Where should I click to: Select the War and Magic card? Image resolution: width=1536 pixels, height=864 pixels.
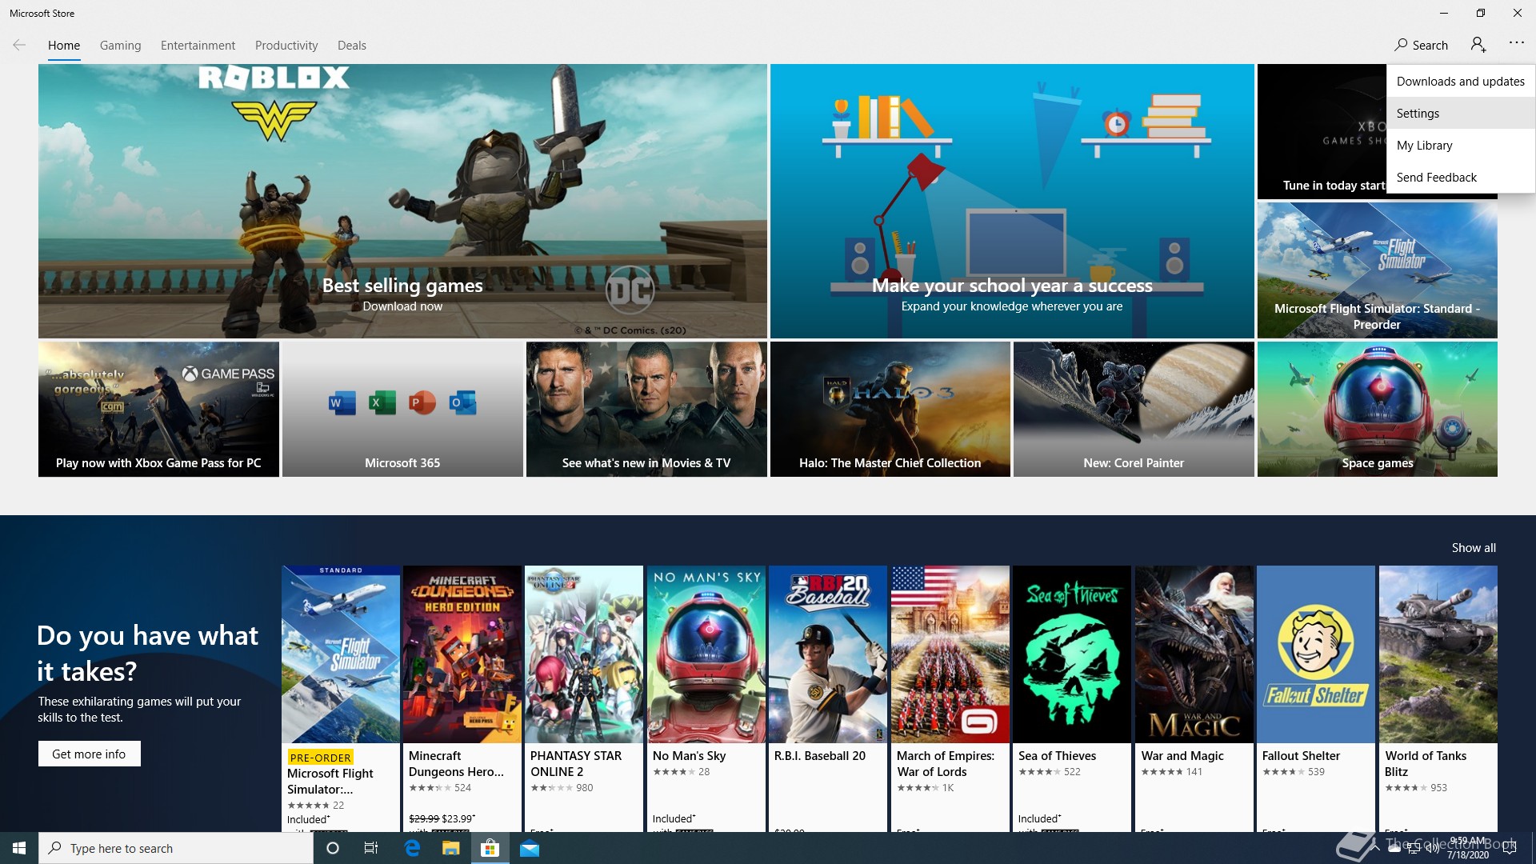click(1194, 698)
